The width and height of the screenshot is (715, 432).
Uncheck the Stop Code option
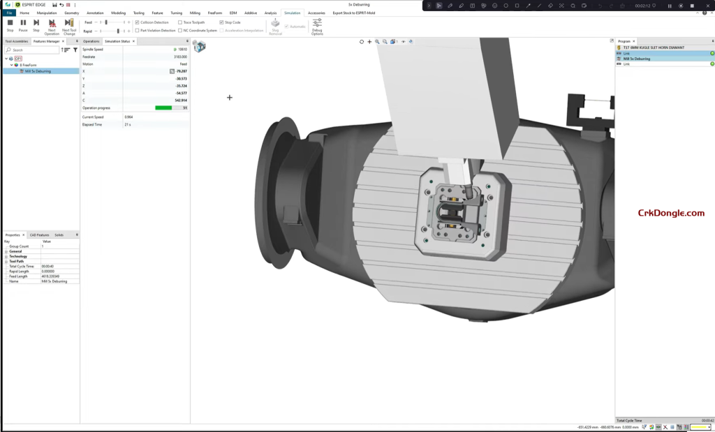222,22
